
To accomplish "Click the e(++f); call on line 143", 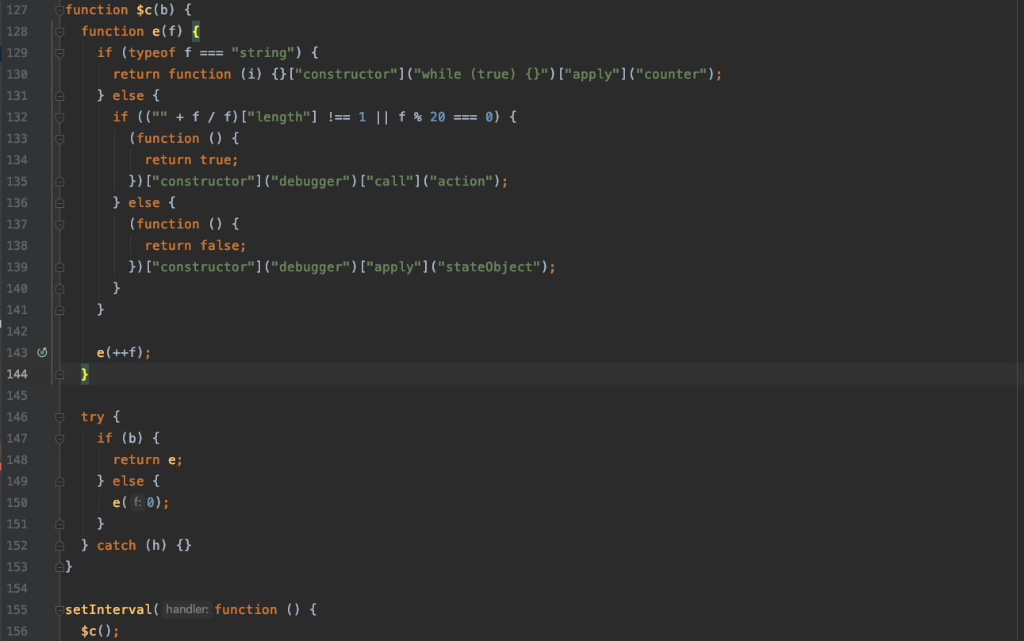I will click(x=124, y=353).
